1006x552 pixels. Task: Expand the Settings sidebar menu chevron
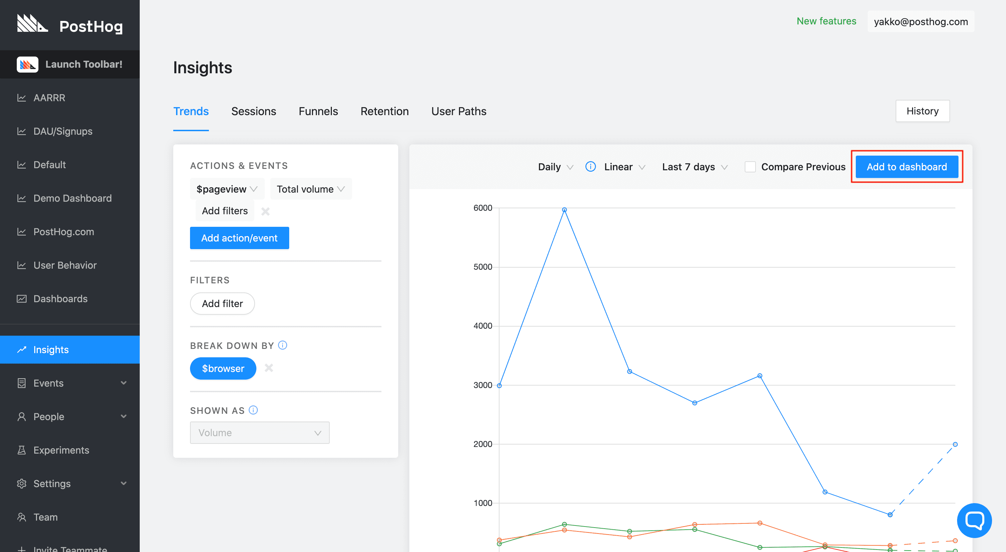(124, 484)
